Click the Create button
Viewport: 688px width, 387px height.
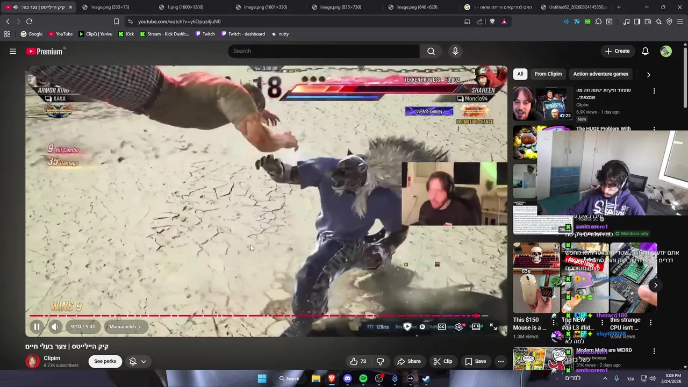pyautogui.click(x=617, y=51)
